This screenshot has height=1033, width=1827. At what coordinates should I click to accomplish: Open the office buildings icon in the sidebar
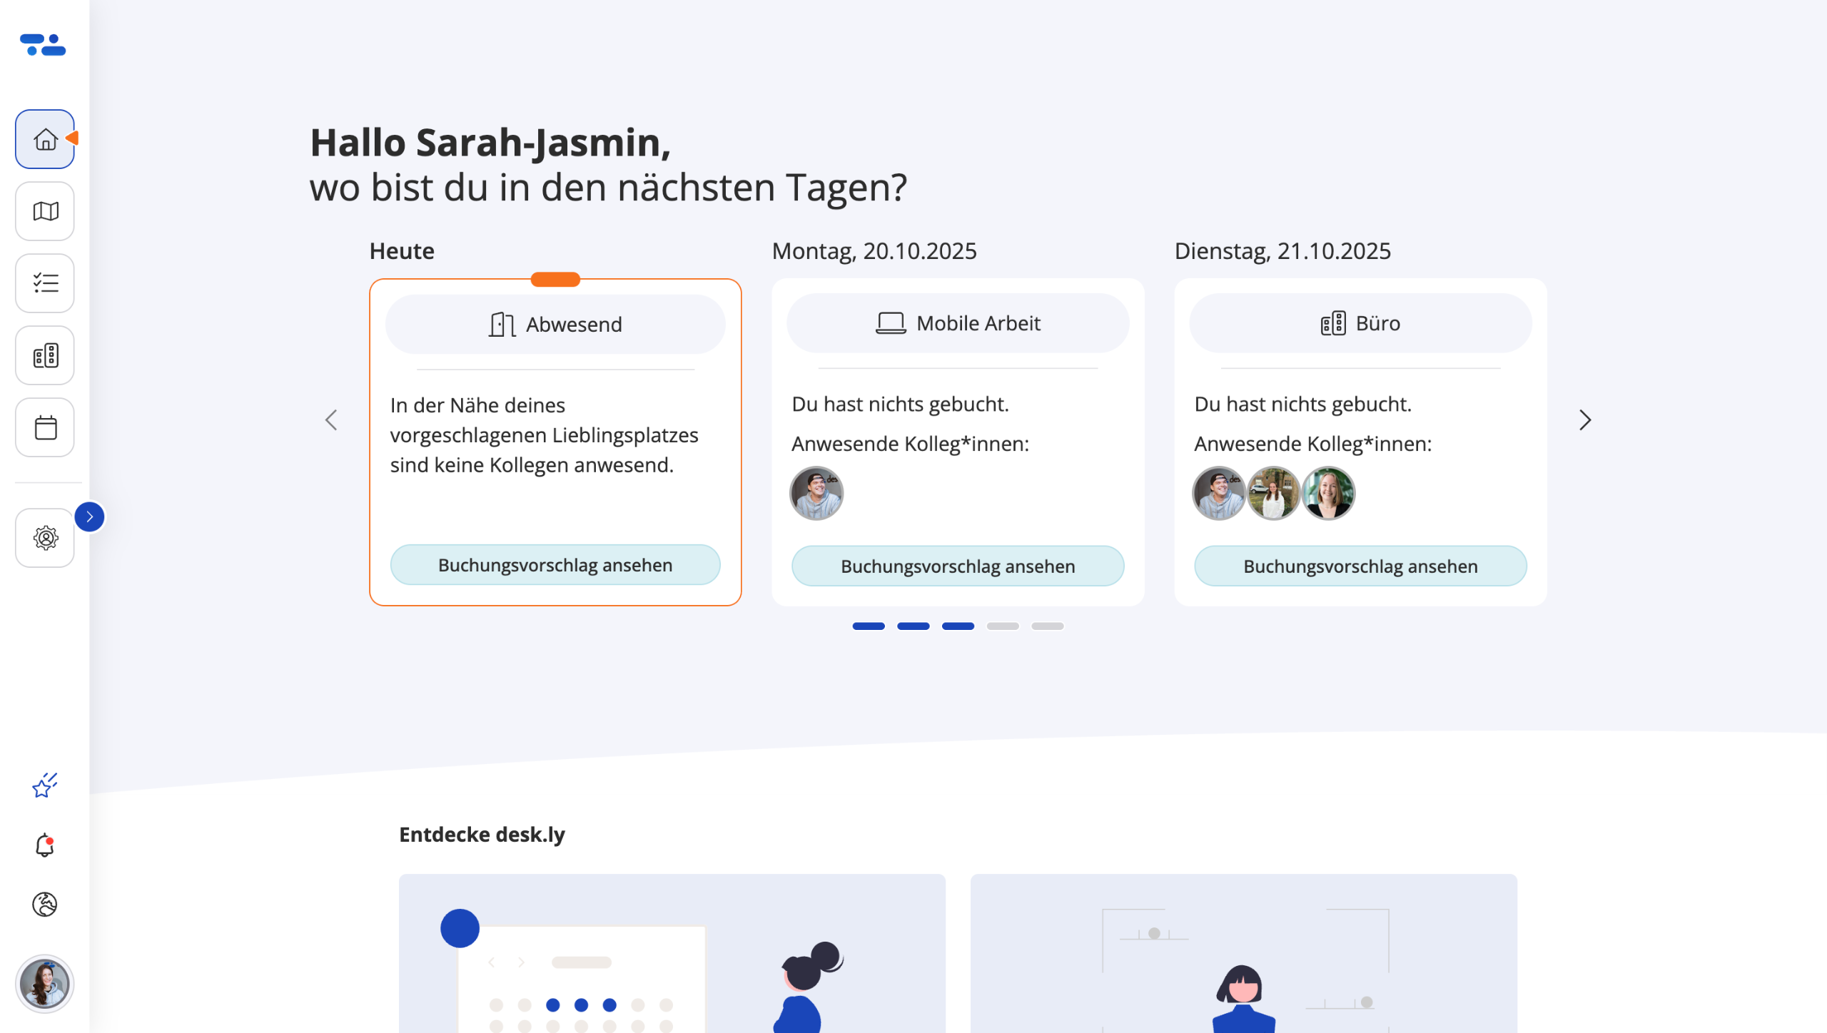pyautogui.click(x=45, y=355)
